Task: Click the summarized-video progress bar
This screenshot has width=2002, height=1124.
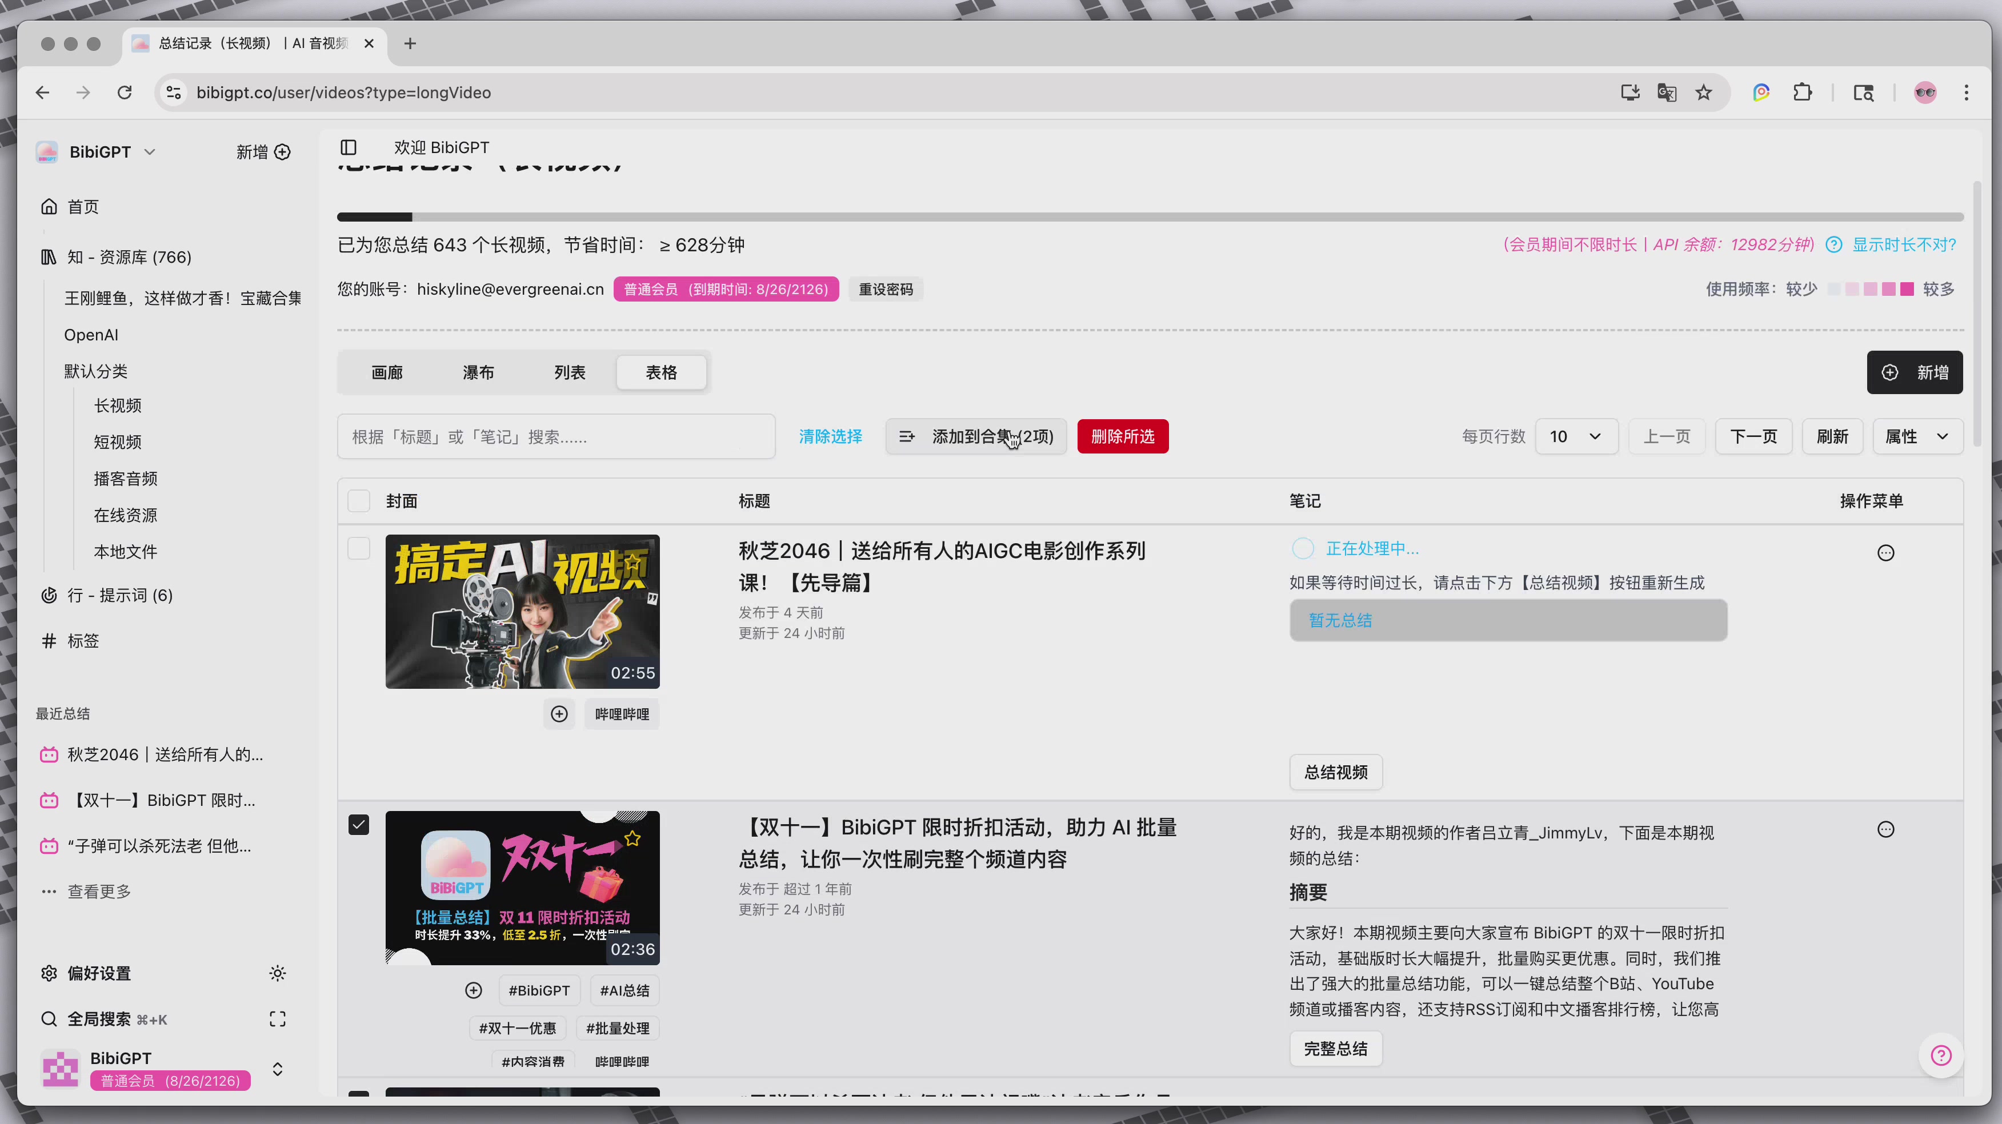Action: click(x=1150, y=216)
